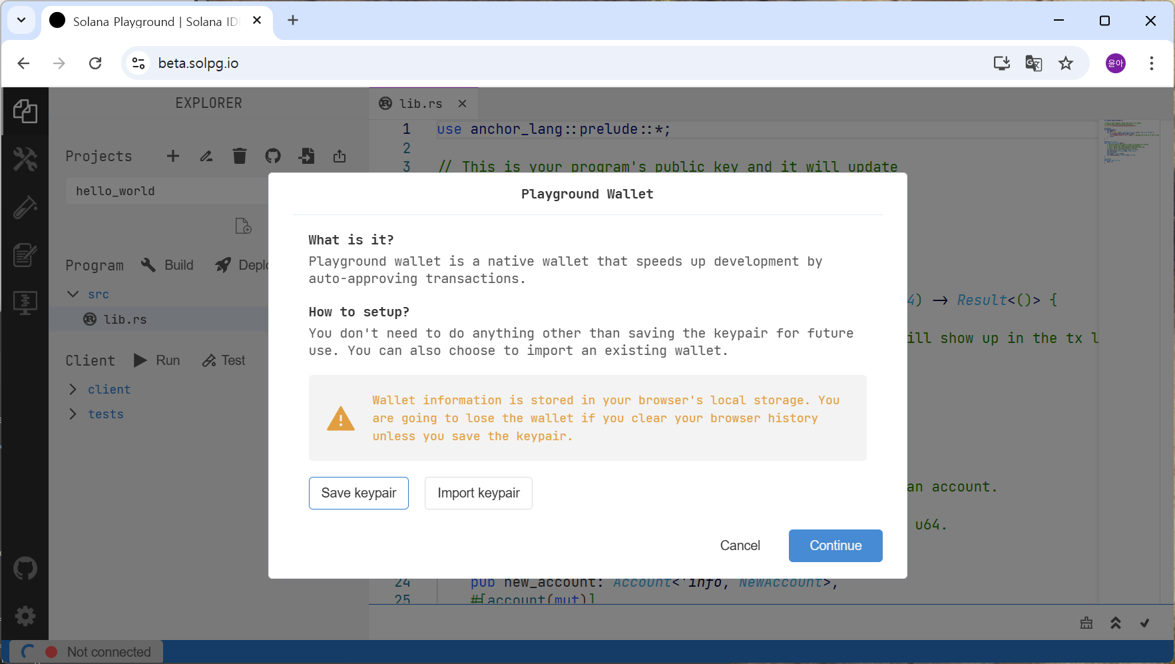Click the clear terminal icon
Viewport: 1175px width, 664px height.
pyautogui.click(x=1086, y=623)
